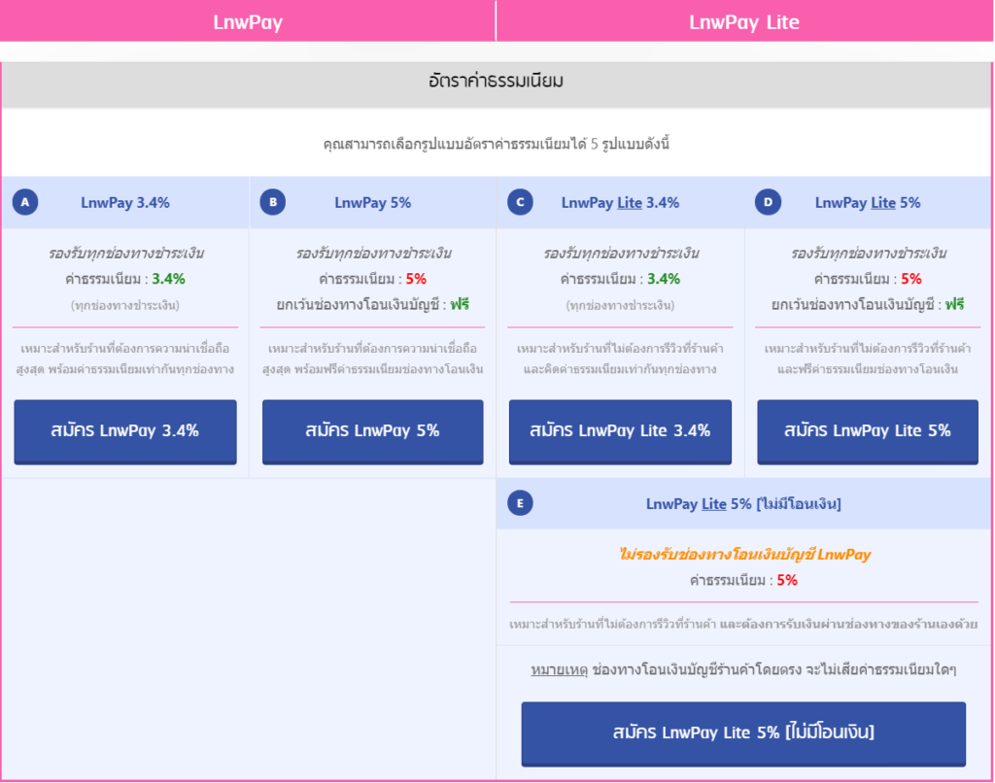Click the circle E badge icon
This screenshot has width=995, height=783.
[521, 503]
